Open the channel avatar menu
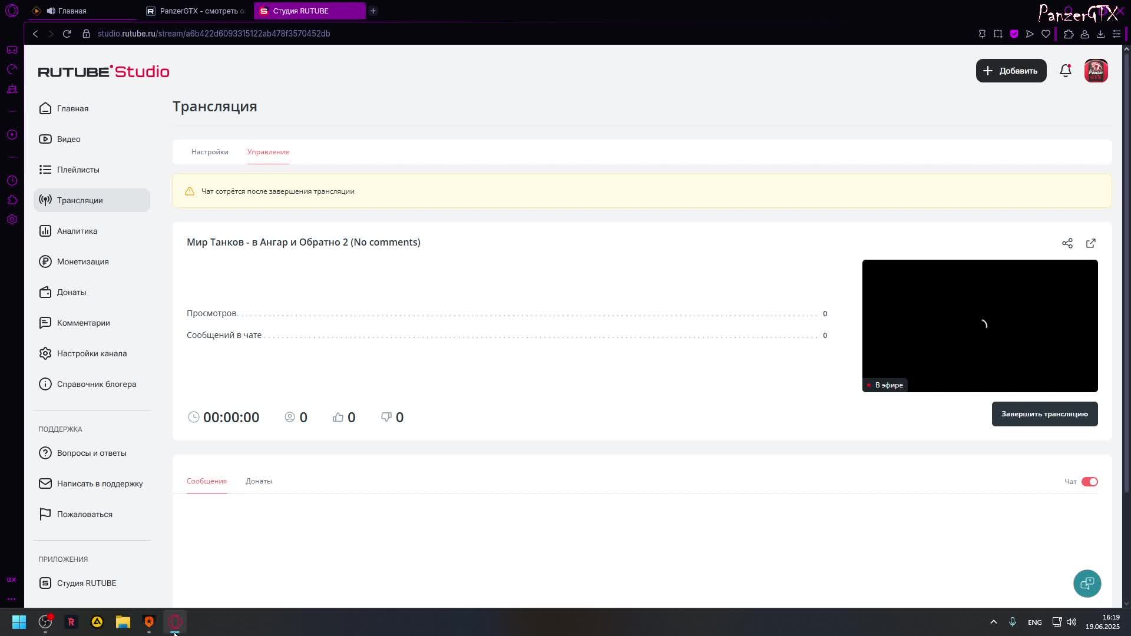 pos(1096,71)
